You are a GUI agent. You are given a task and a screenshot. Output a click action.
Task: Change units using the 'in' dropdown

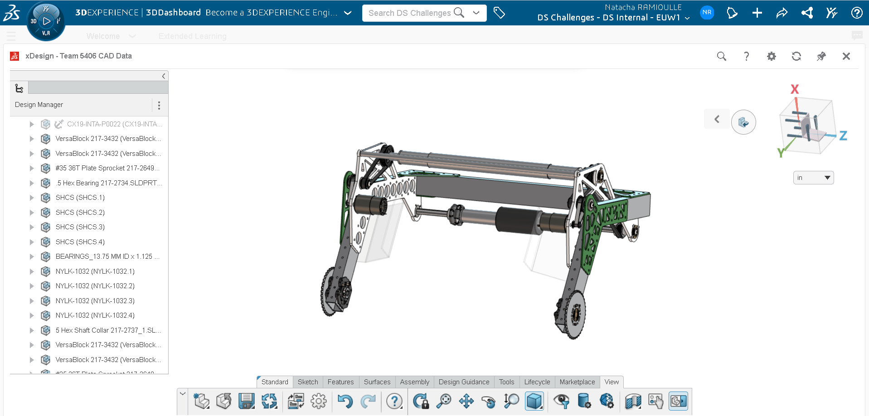tap(814, 177)
